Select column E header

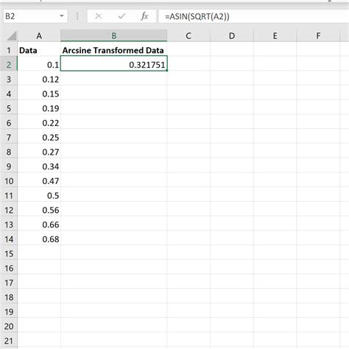coord(275,36)
